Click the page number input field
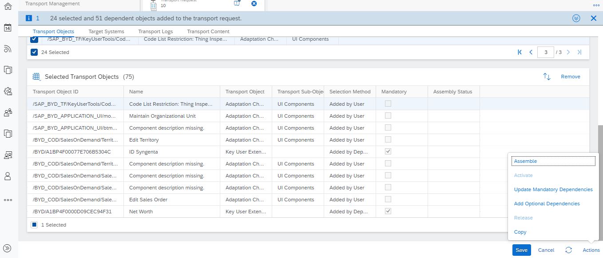The image size is (603, 258). pyautogui.click(x=546, y=52)
